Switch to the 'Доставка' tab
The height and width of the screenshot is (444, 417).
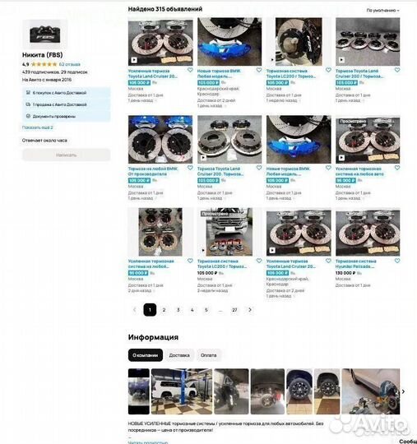tap(179, 355)
